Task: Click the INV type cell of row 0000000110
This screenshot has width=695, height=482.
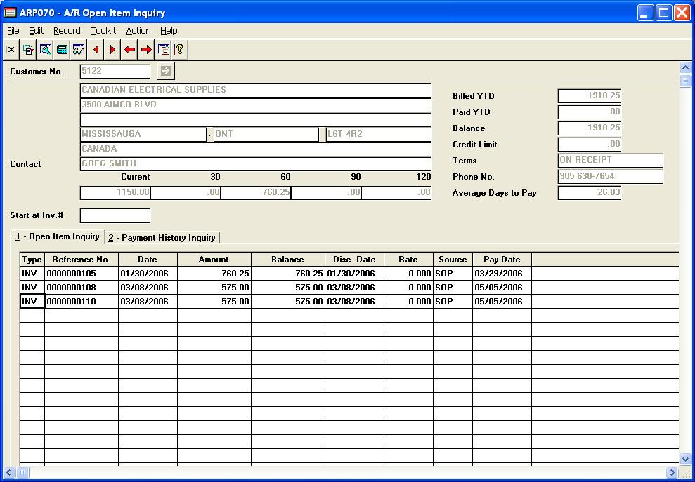Action: 32,302
